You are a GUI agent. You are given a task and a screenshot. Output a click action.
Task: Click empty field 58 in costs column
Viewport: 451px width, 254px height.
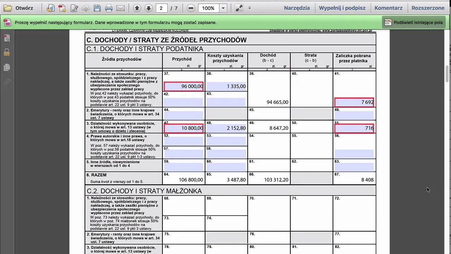226,154
